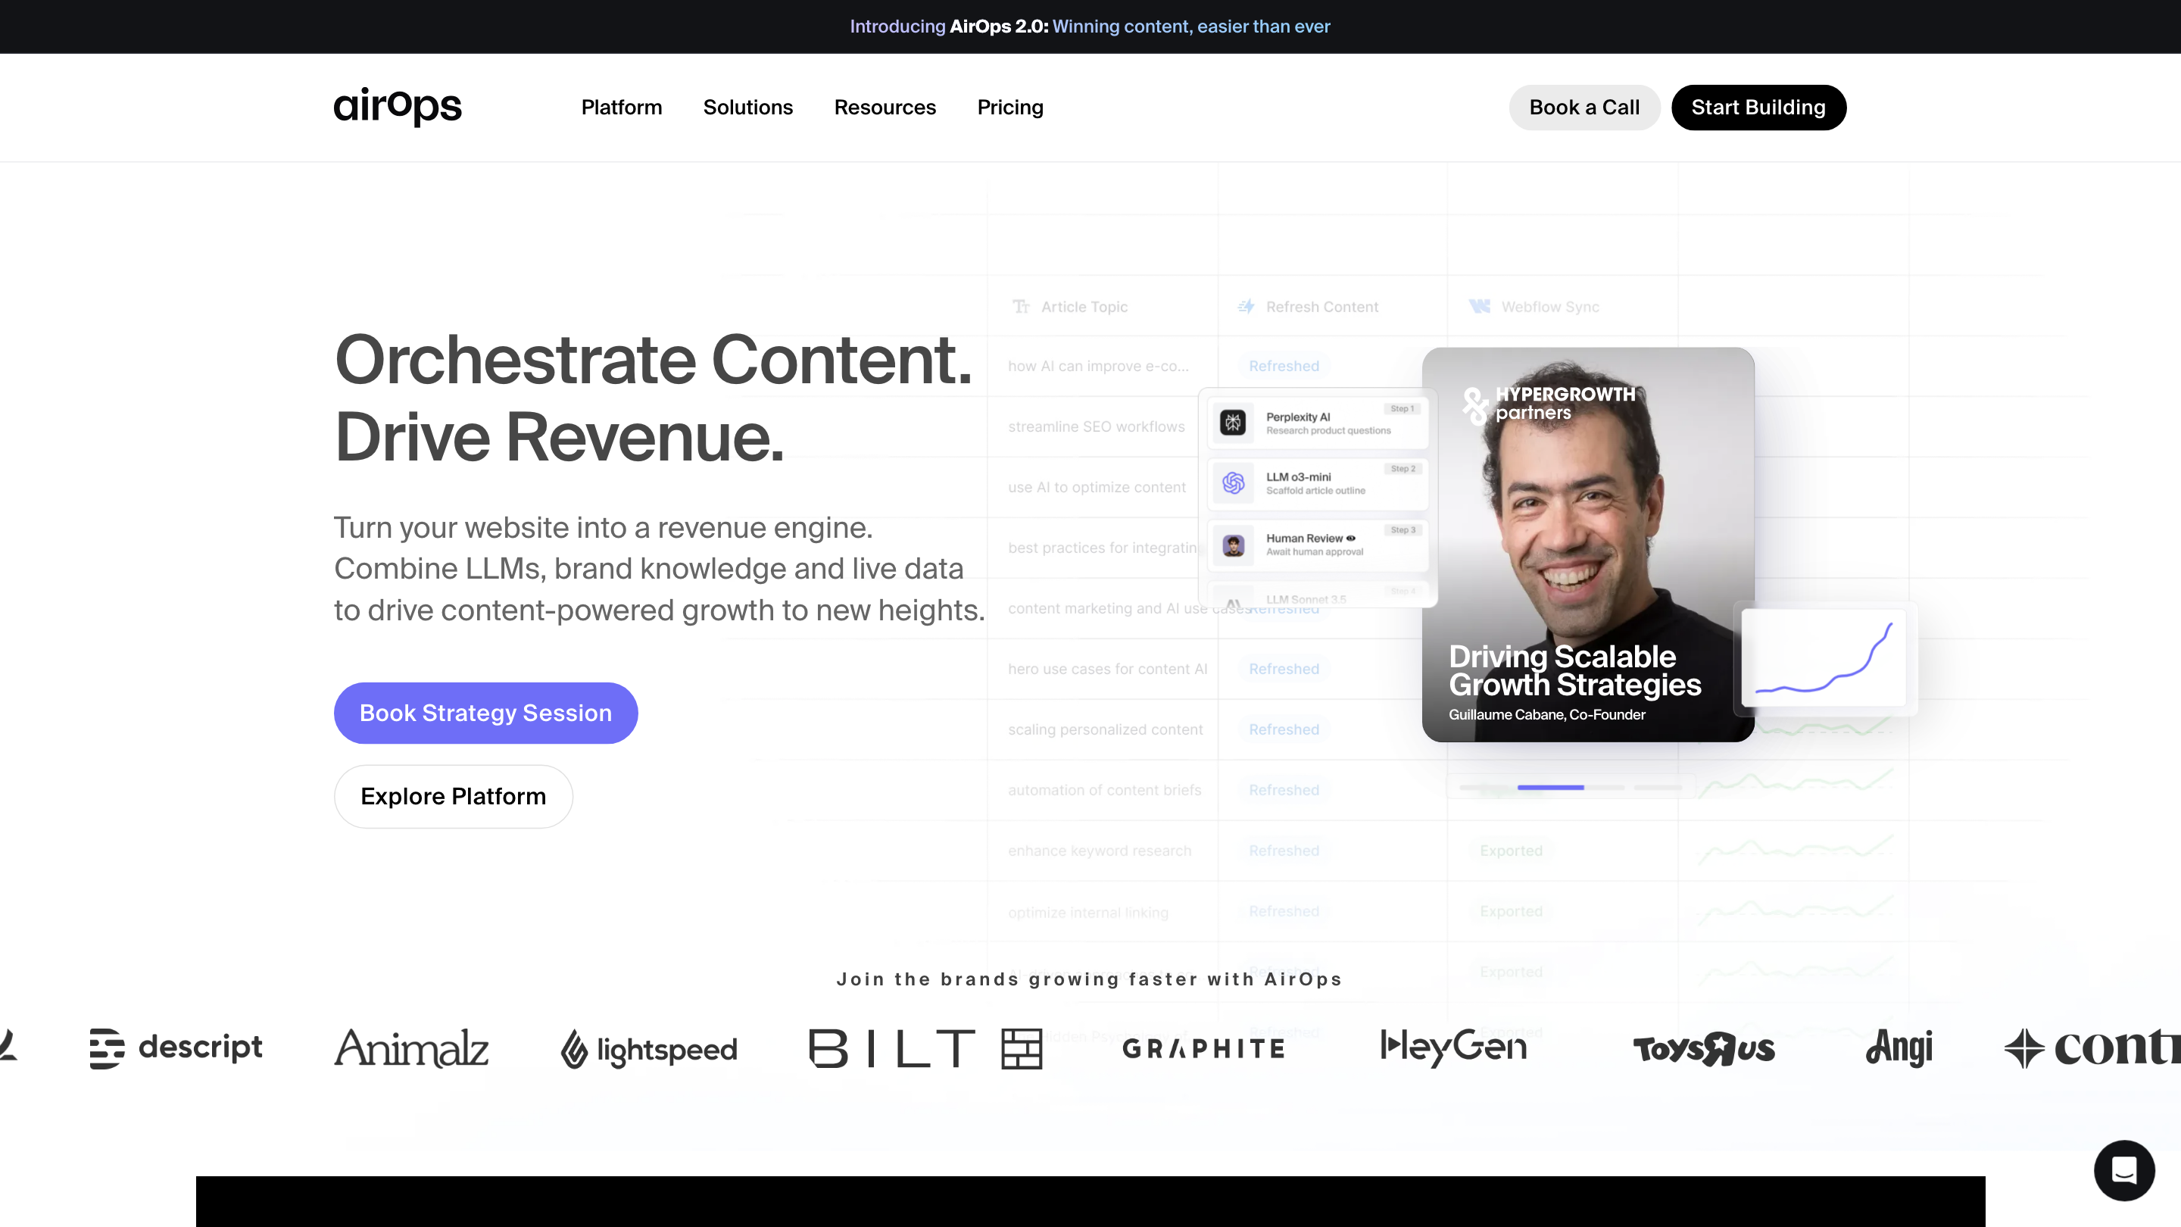Open the Platform menu

(622, 108)
